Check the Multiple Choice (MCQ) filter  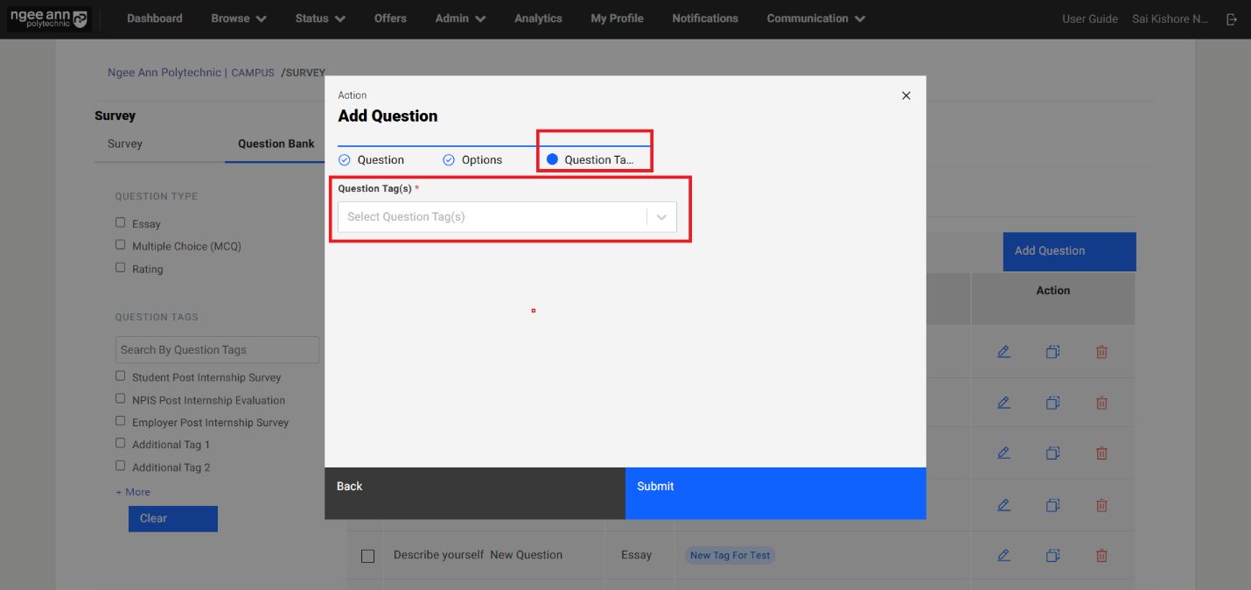tap(121, 245)
